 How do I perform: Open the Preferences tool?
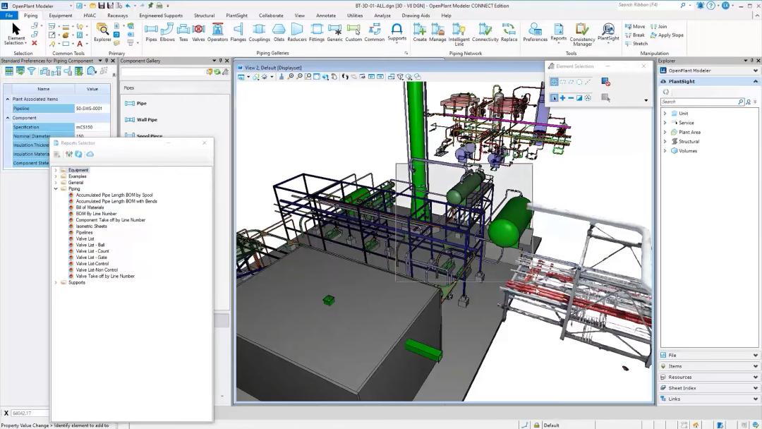(535, 32)
